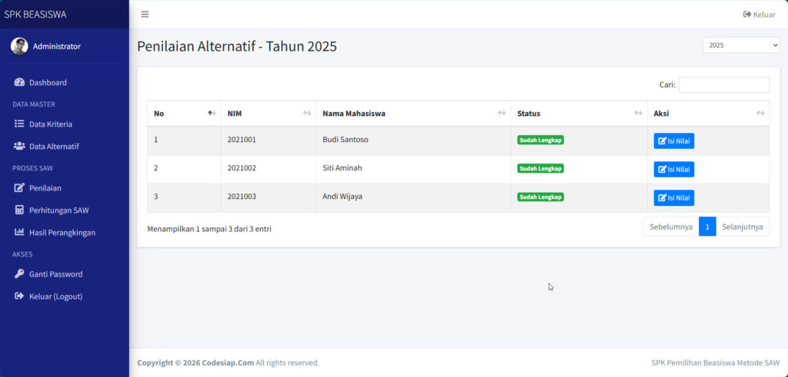Image resolution: width=788 pixels, height=377 pixels.
Task: Sort table by Status column
Action: coord(579,114)
